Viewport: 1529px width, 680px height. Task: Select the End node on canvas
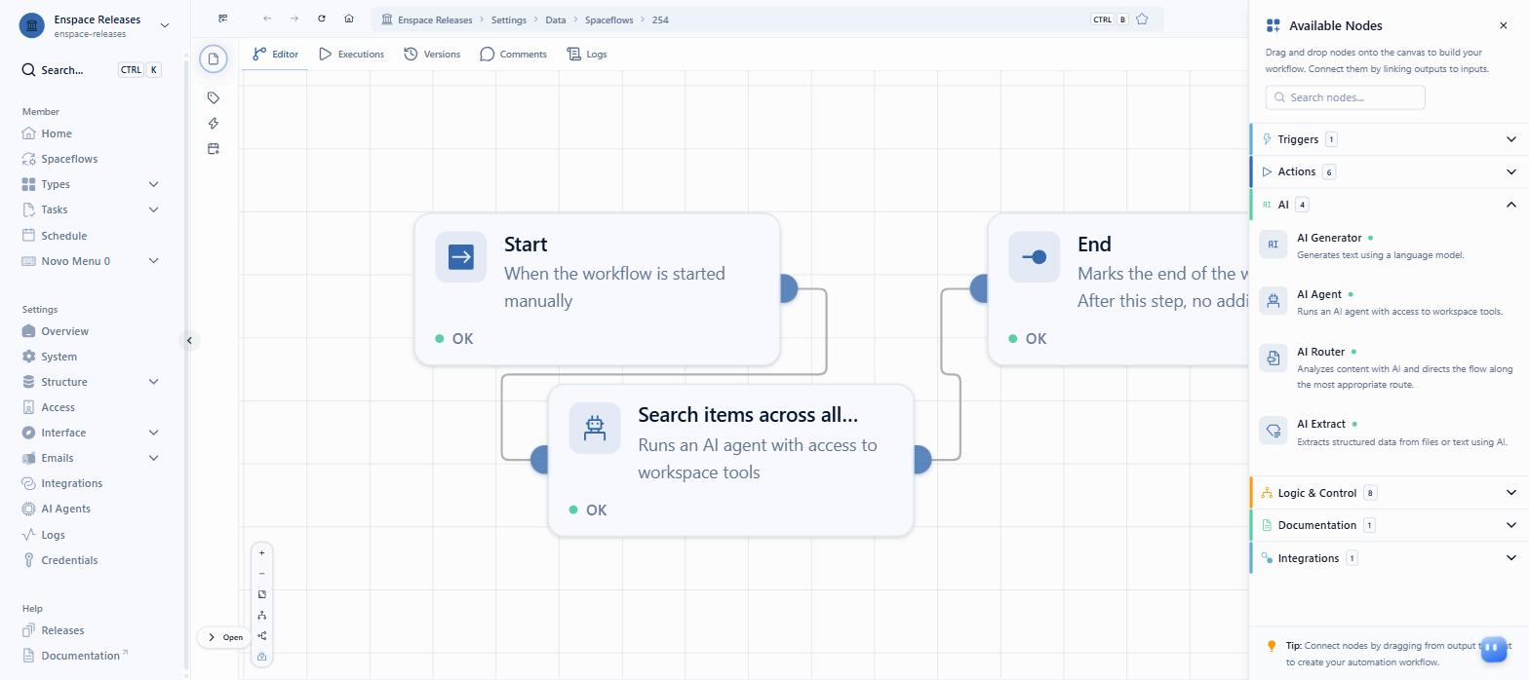1117,289
